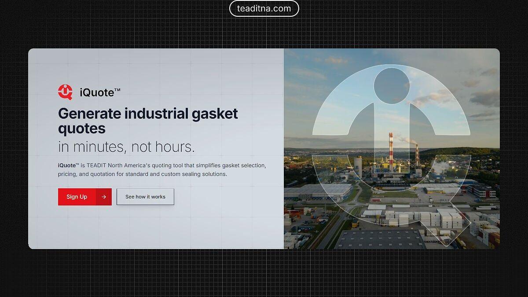Click the red iQuote logo icon
The width and height of the screenshot is (528, 297).
[x=66, y=92]
